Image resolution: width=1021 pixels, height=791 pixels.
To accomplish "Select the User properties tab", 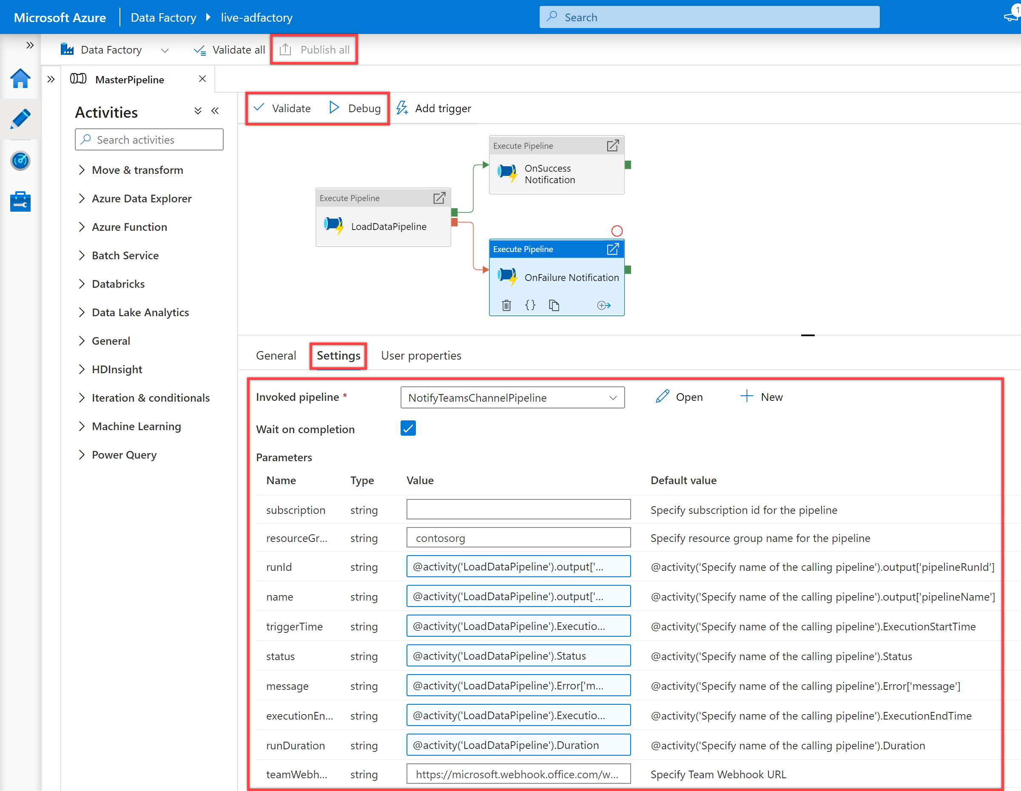I will 419,355.
